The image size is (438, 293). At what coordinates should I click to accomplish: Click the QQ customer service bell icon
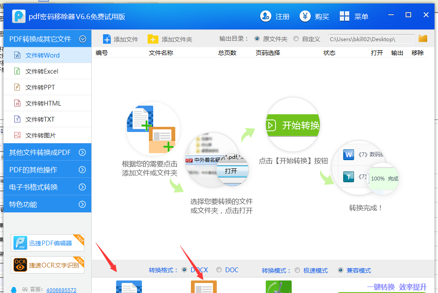coord(14,290)
